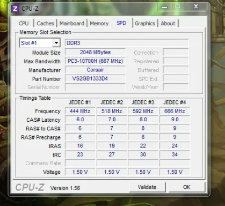Open the Memory tab
This screenshot has width=225, height=206.
point(99,24)
